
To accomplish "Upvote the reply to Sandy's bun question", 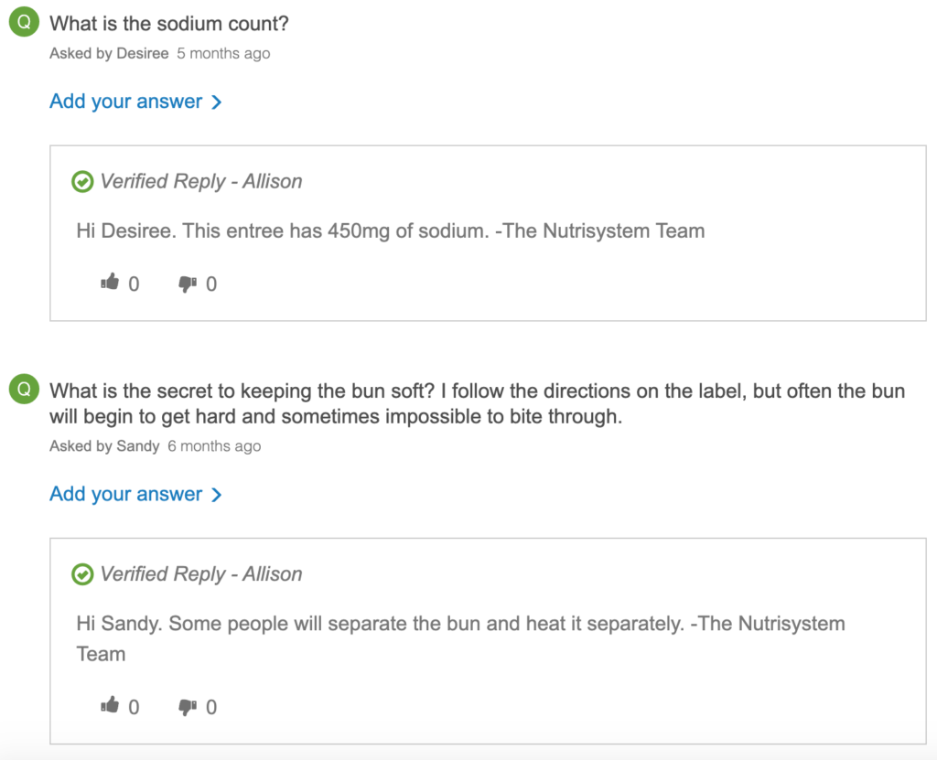I will click(111, 706).
